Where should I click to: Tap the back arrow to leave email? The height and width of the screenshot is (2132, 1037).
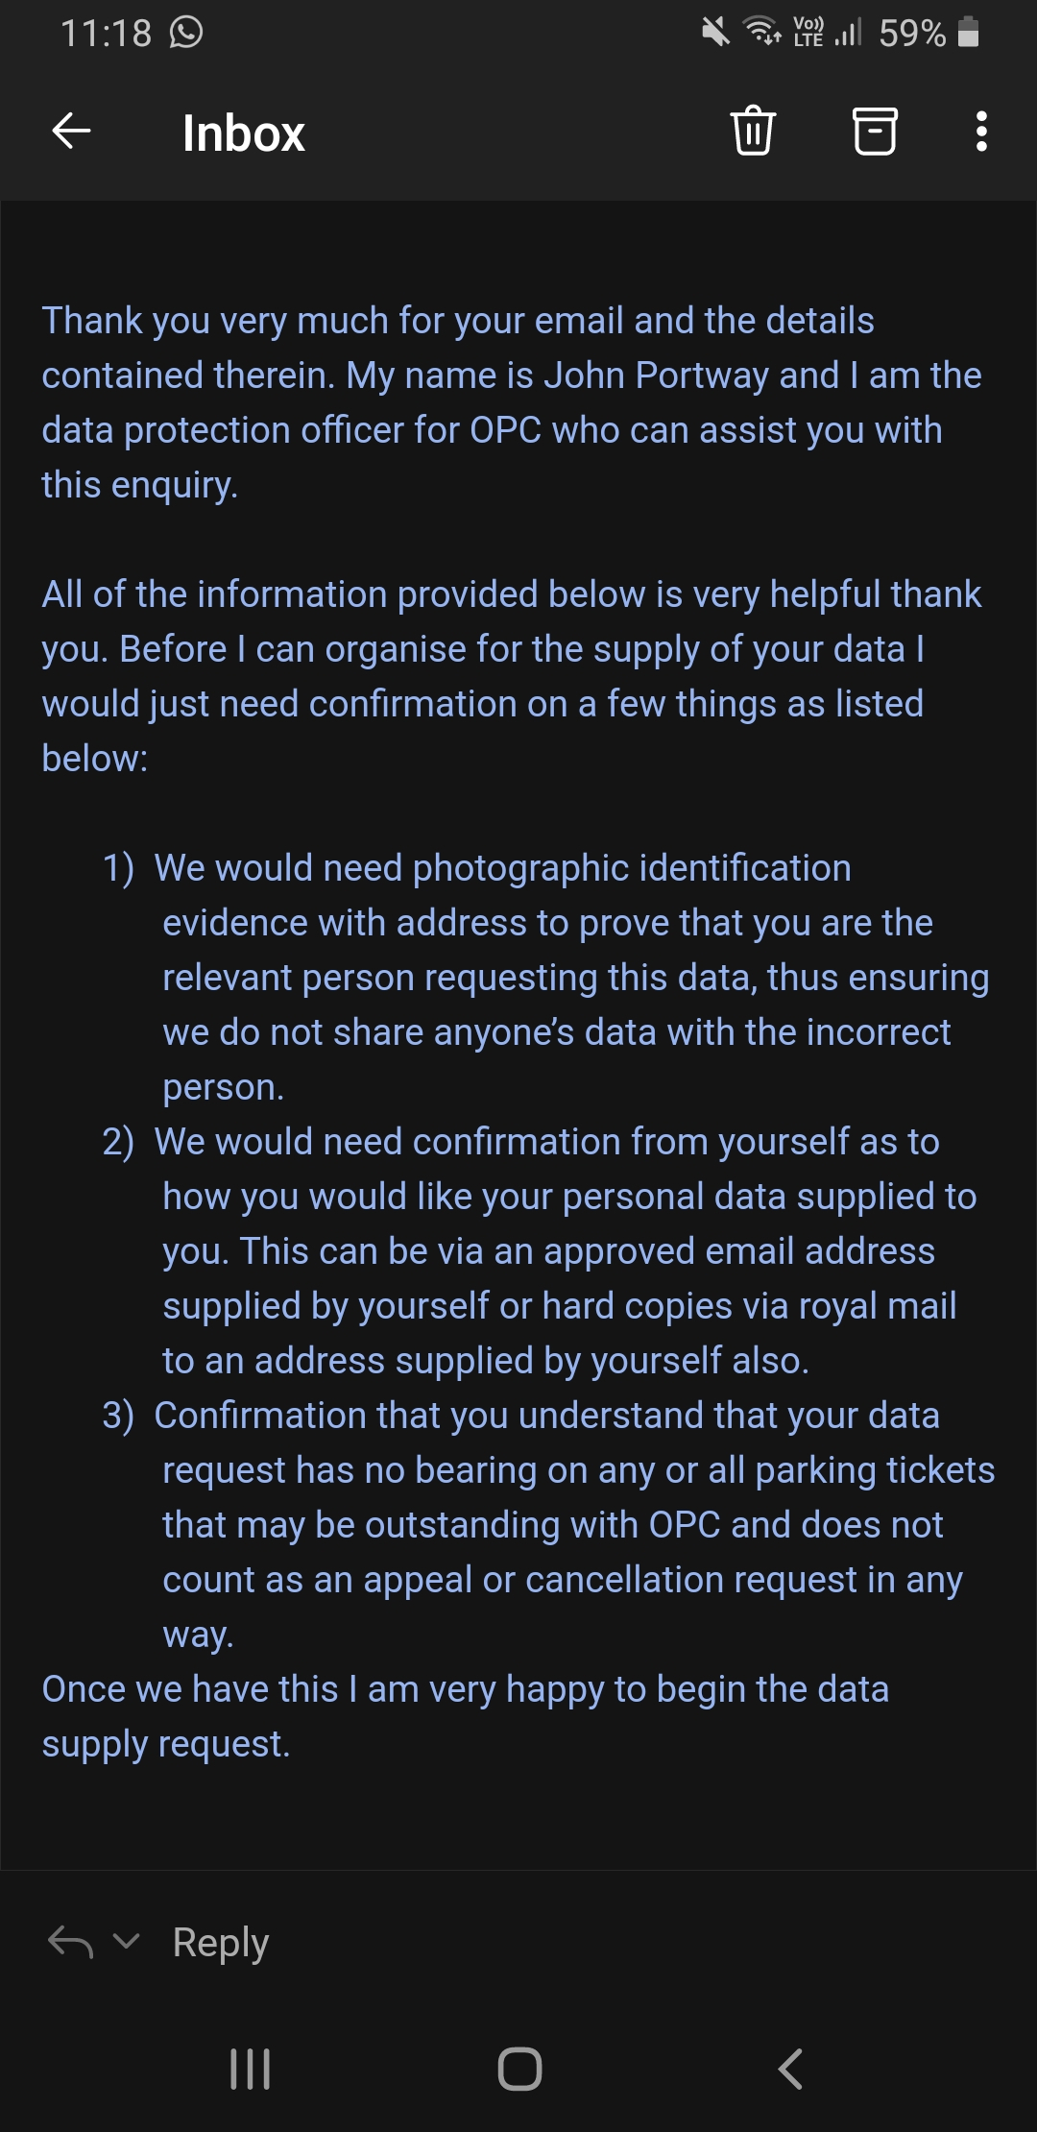(x=71, y=131)
